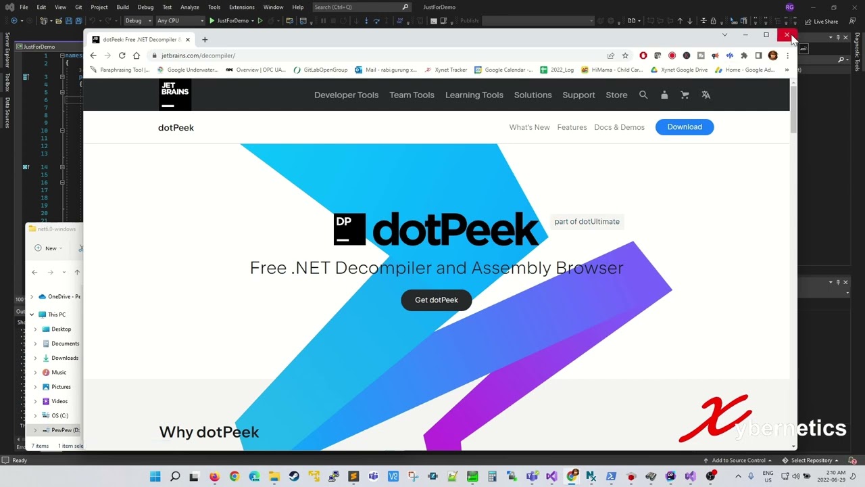Open Chrome tab search chevron
The height and width of the screenshot is (487, 865).
pos(724,34)
